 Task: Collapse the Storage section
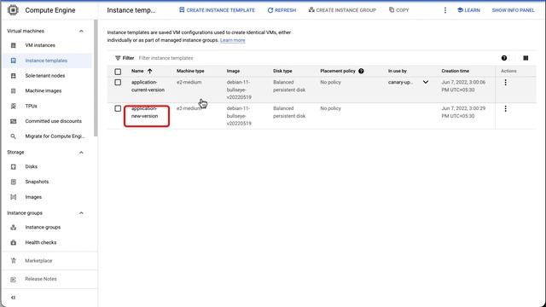pyautogui.click(x=81, y=153)
